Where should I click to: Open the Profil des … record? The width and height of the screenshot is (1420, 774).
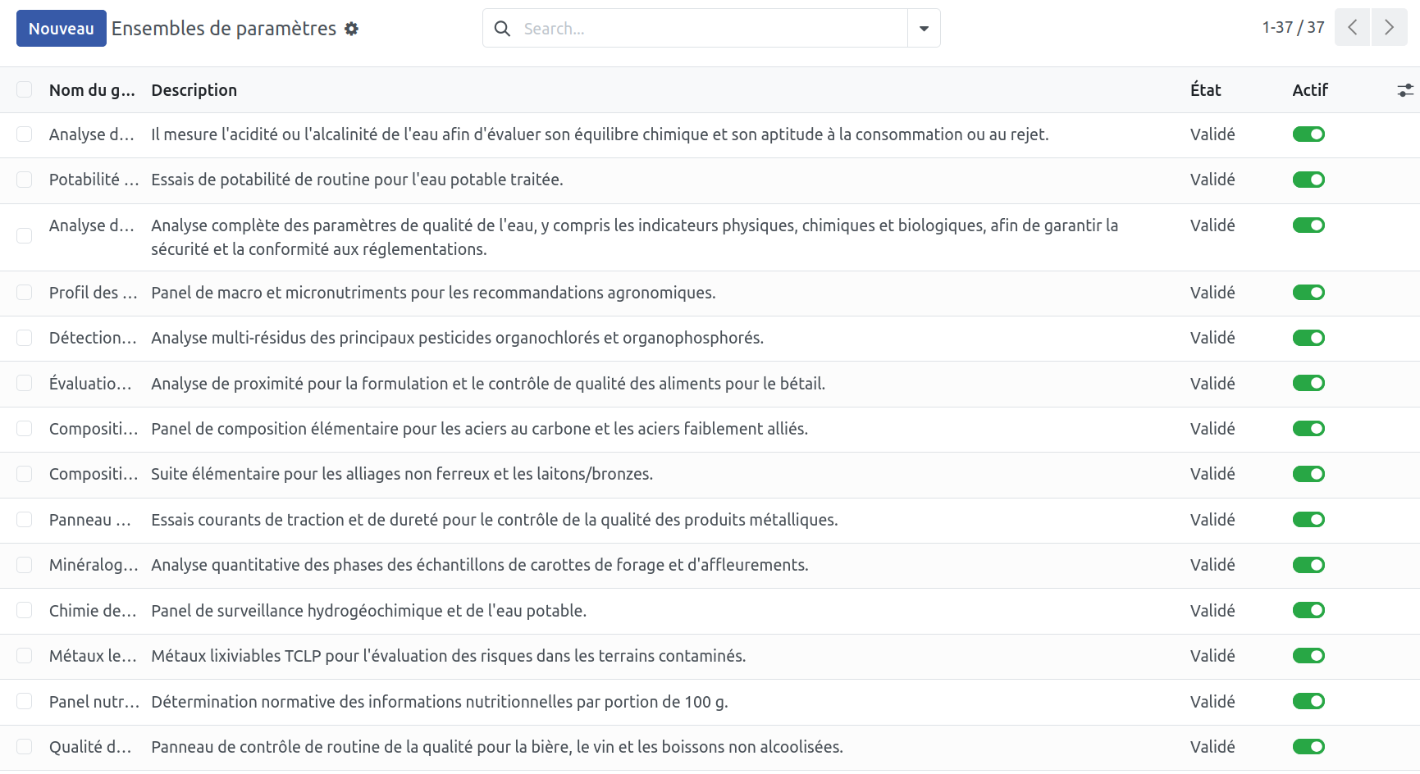point(93,293)
